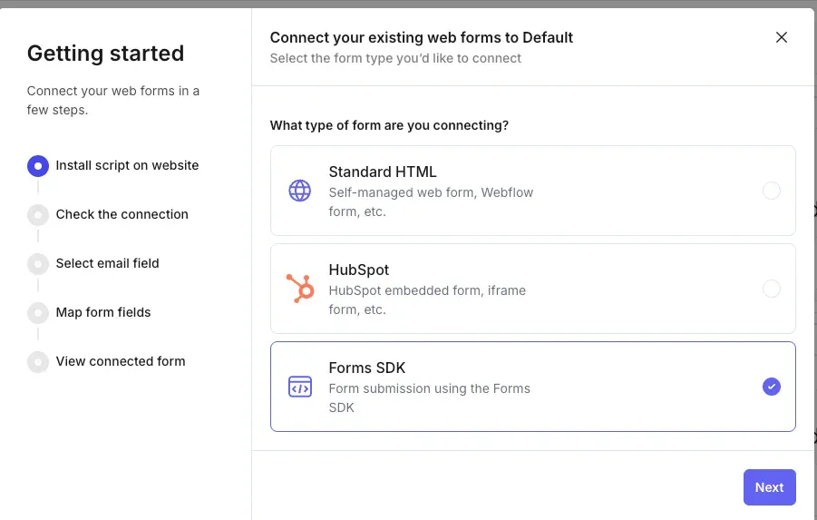Click the globe icon for Standard HTML
The height and width of the screenshot is (520, 817).
[x=299, y=191]
